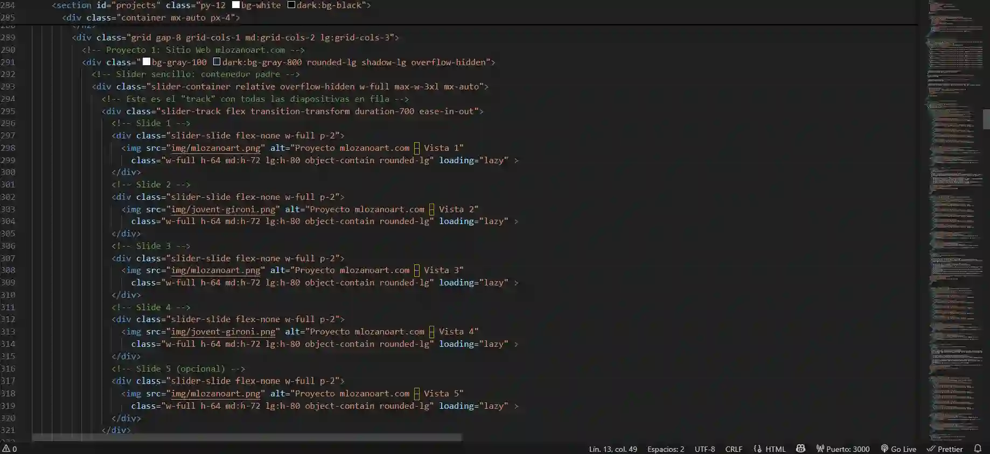Screen dimensions: 990x454
Task: Click the bg-gray-100 color swatch on line 291
Action: coord(147,62)
